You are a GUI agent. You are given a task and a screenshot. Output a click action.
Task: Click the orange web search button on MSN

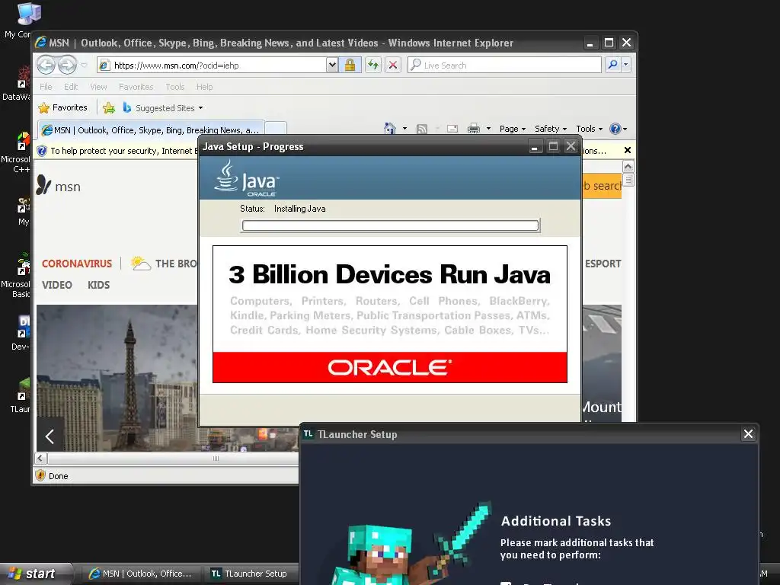pyautogui.click(x=602, y=186)
